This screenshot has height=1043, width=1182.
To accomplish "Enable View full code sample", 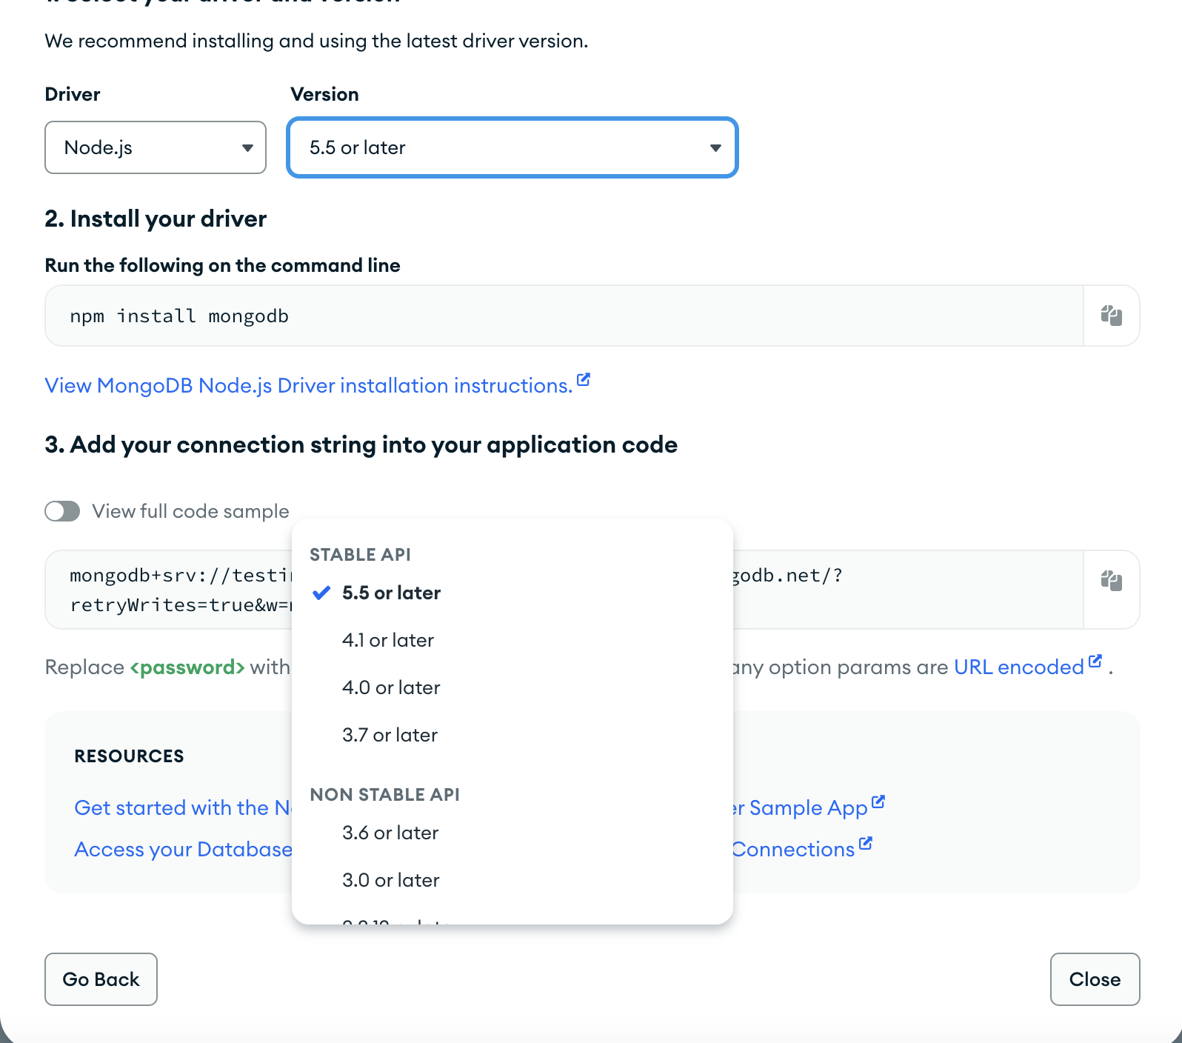I will click(x=62, y=511).
